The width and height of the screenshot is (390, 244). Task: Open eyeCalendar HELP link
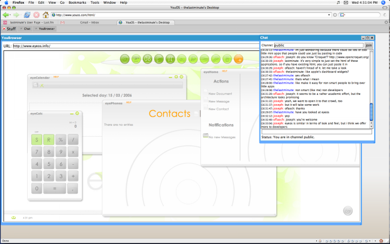(x=56, y=76)
